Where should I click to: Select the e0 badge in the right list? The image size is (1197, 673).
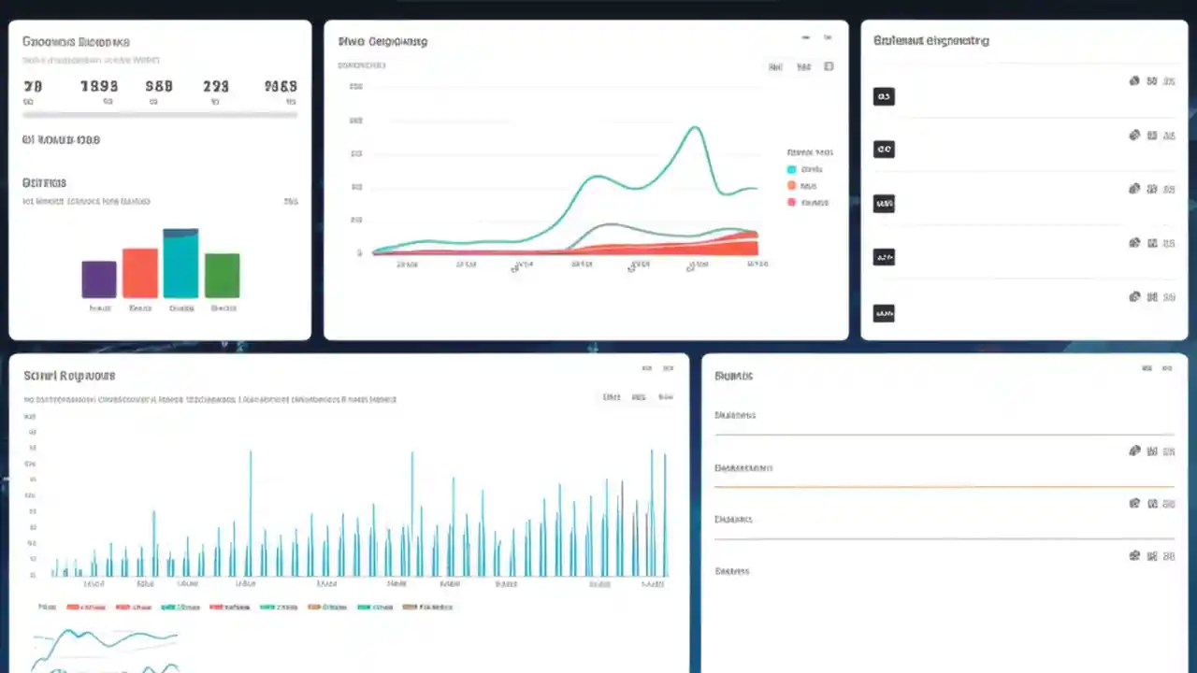[x=884, y=150]
